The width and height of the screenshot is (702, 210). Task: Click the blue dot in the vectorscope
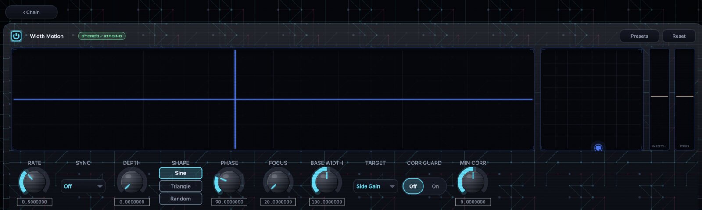(x=598, y=148)
